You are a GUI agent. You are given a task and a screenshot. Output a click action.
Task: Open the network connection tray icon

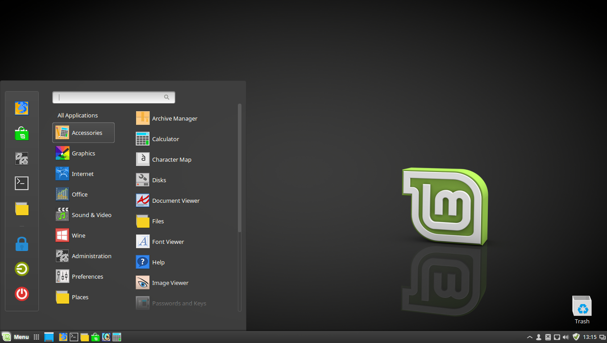point(557,337)
